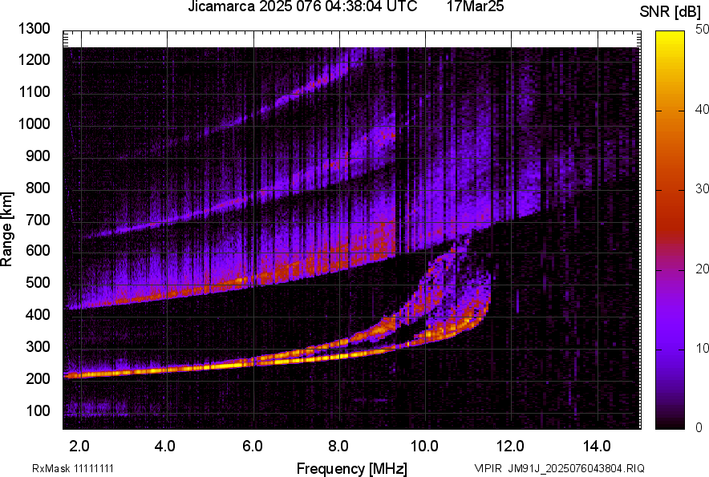Click the 300 range tick label
Image resolution: width=709 pixels, height=477 pixels.
click(38, 347)
